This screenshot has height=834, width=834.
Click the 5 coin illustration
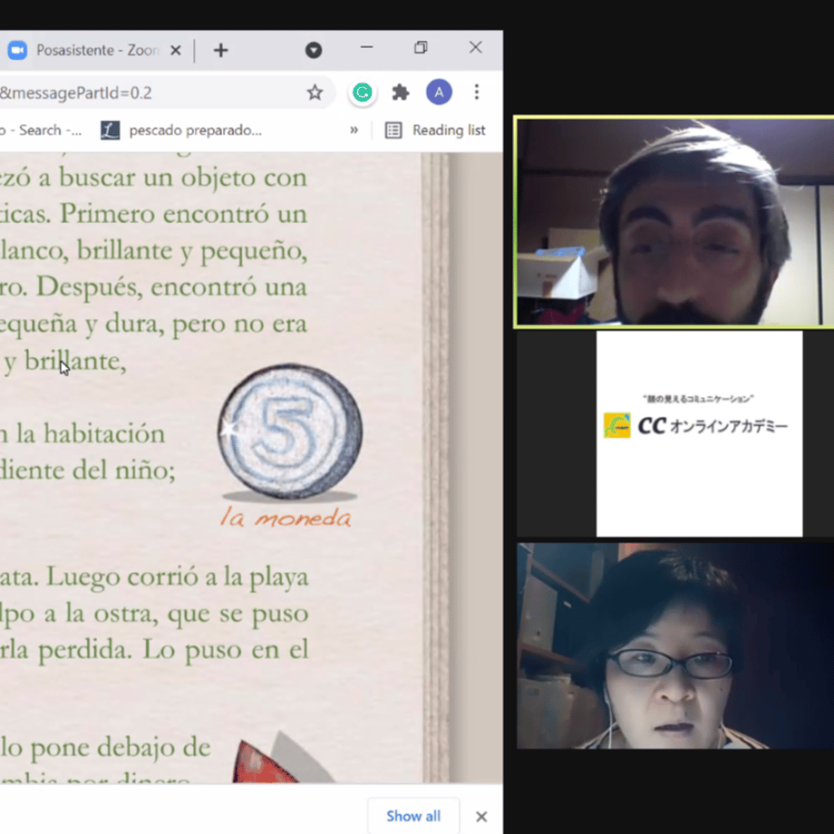tap(290, 432)
